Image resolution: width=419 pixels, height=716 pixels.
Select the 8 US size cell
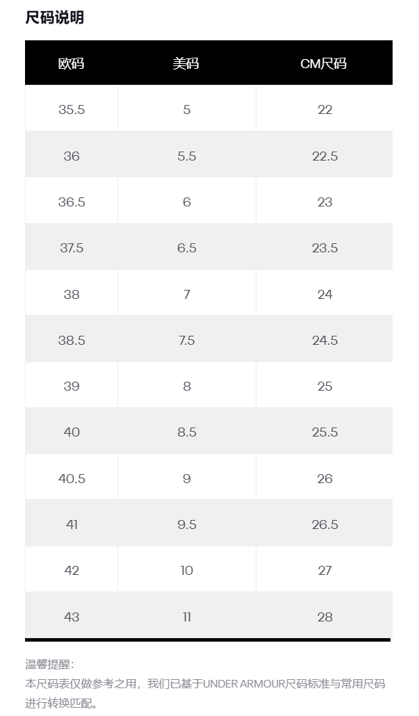point(186,387)
